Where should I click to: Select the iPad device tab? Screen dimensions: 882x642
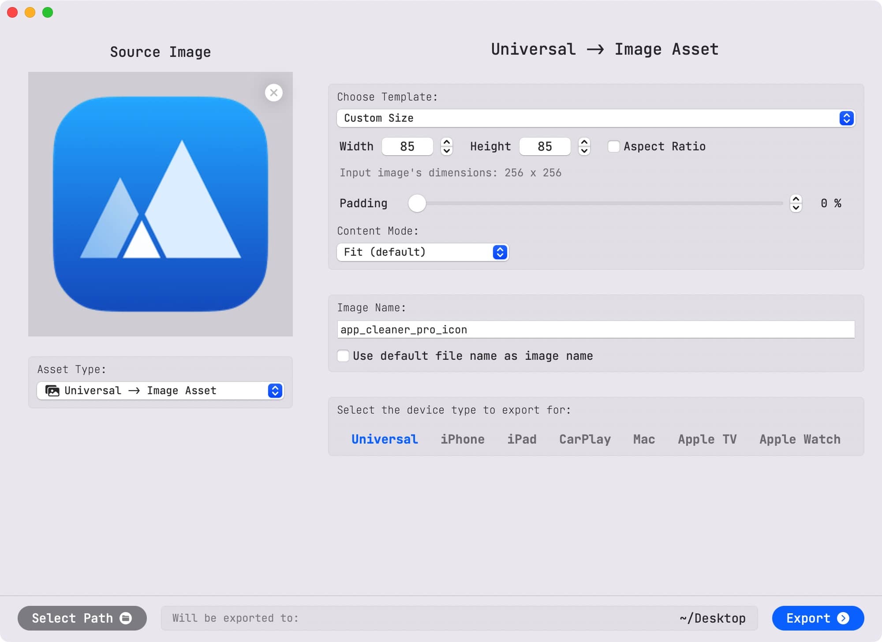pos(522,439)
